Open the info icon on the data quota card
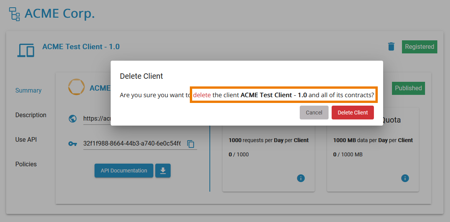Image resolution: width=450 pixels, height=222 pixels. click(x=405, y=178)
